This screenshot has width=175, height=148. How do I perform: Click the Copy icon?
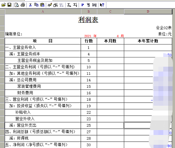(x=36, y=5)
